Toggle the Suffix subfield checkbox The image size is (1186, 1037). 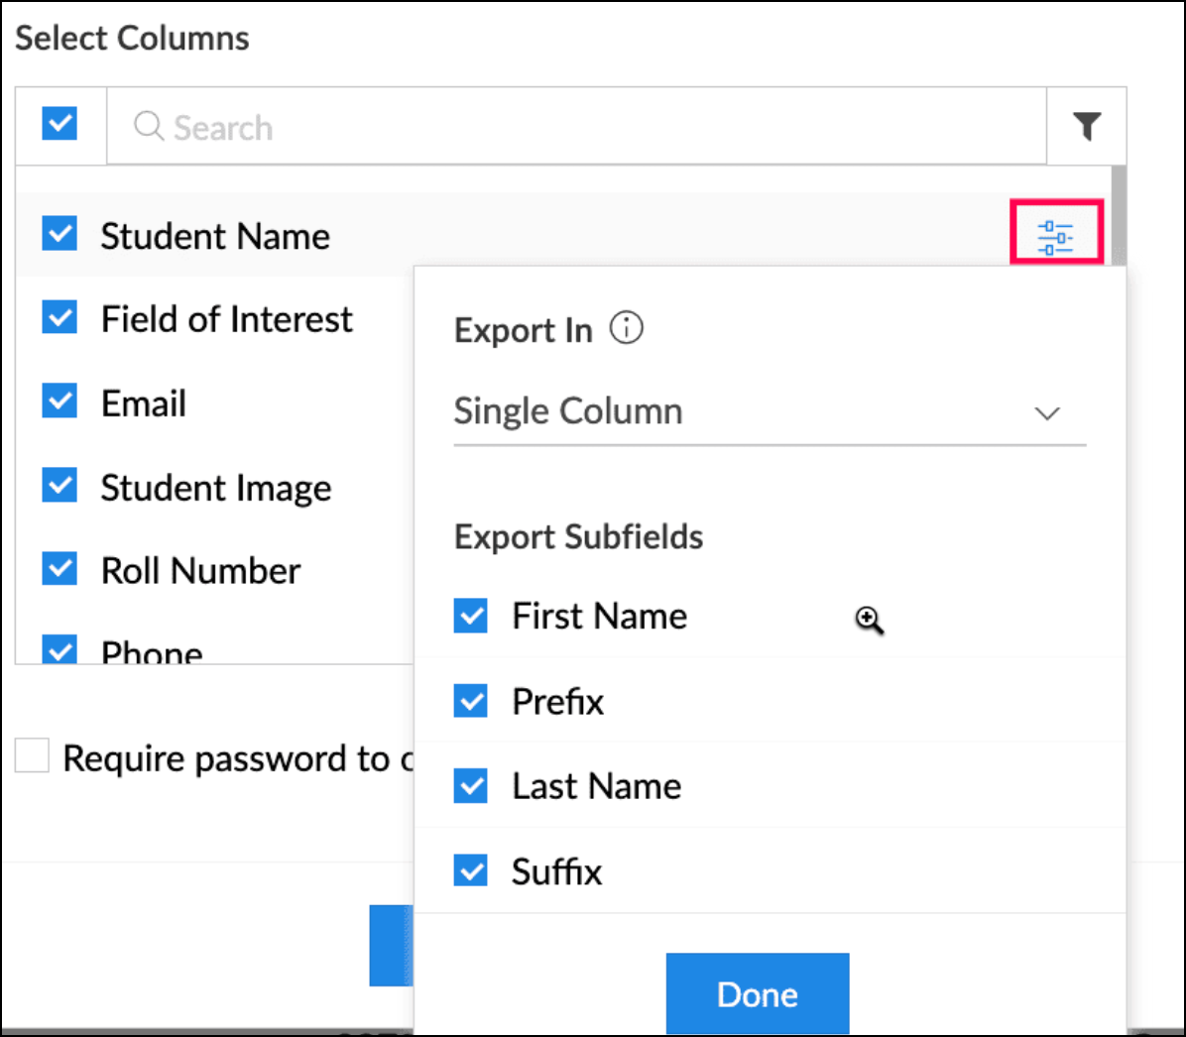coord(470,871)
